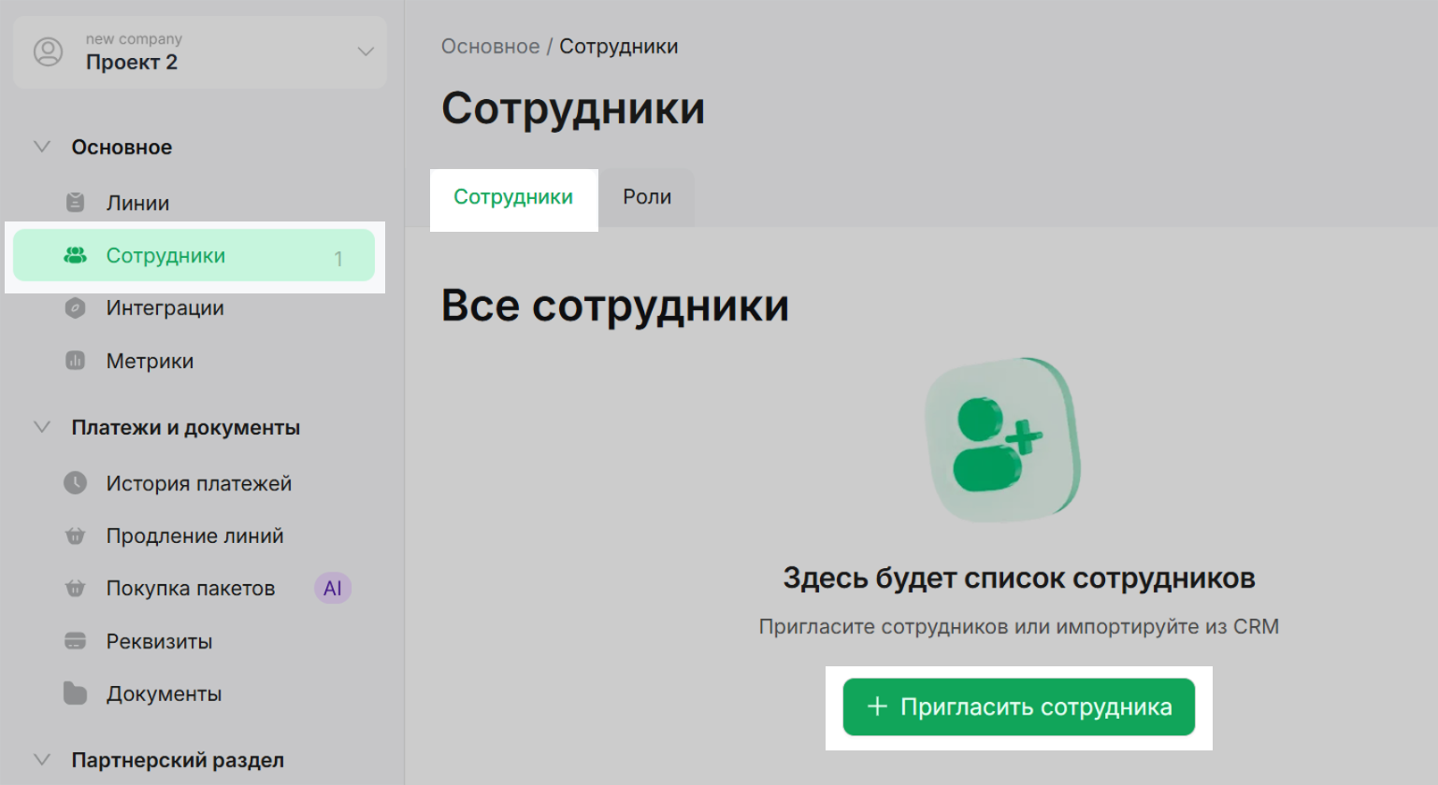Open Покупка пакетов menu item
Viewport: 1438px width, 785px height.
[x=191, y=589]
